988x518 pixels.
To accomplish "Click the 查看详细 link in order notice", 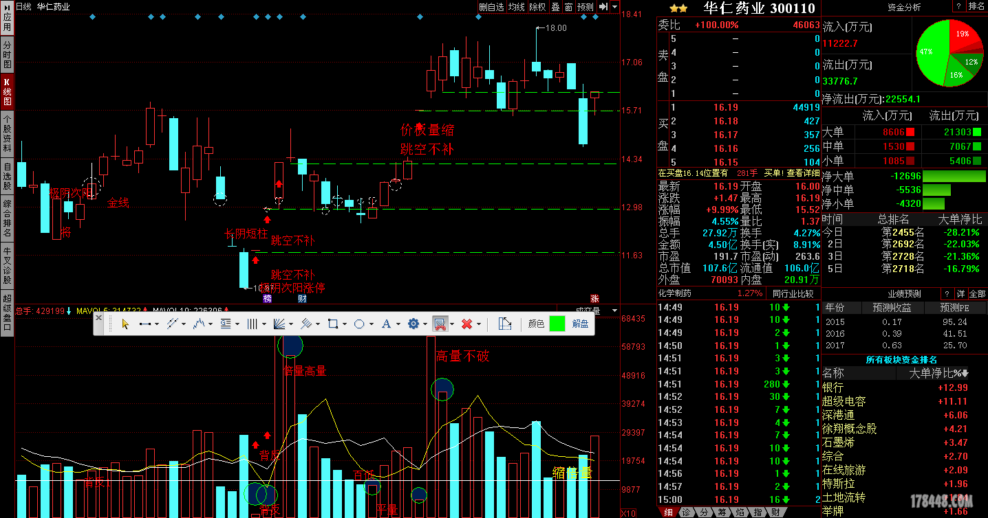I will tap(802, 173).
